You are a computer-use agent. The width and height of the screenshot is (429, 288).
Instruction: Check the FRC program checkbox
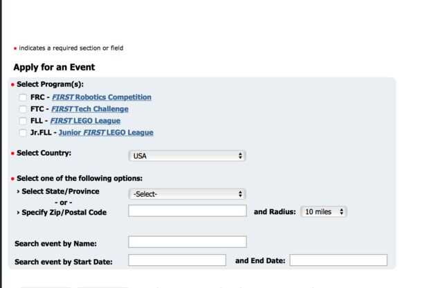[x=24, y=97]
